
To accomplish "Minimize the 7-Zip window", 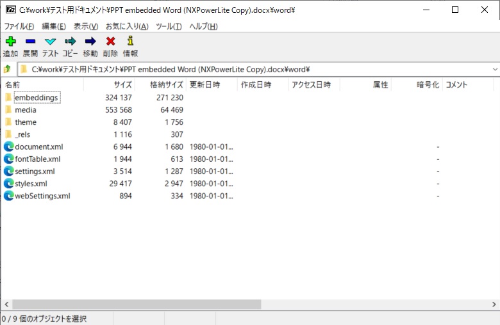I will click(426, 10).
